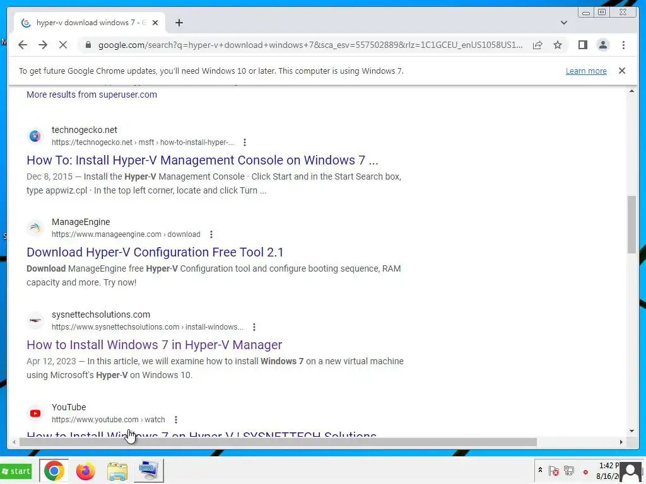Click the taskbar clock
This screenshot has width=646, height=484.
point(608,471)
